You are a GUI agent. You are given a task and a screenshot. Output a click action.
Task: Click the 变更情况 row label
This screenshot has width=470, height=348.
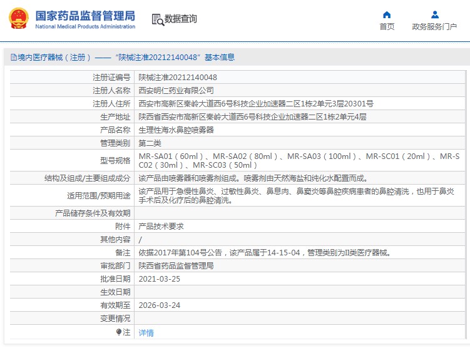click(x=115, y=319)
